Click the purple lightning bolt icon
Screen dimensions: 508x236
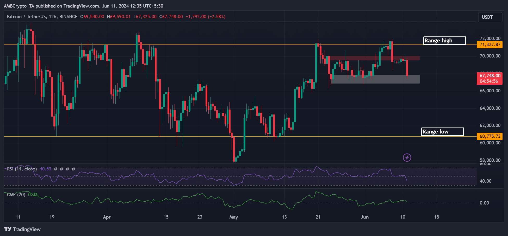[407, 157]
